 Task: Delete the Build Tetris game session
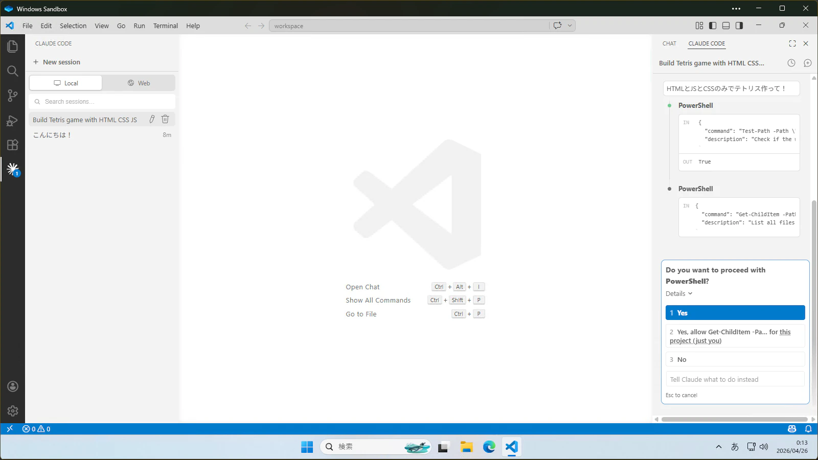coord(165,119)
